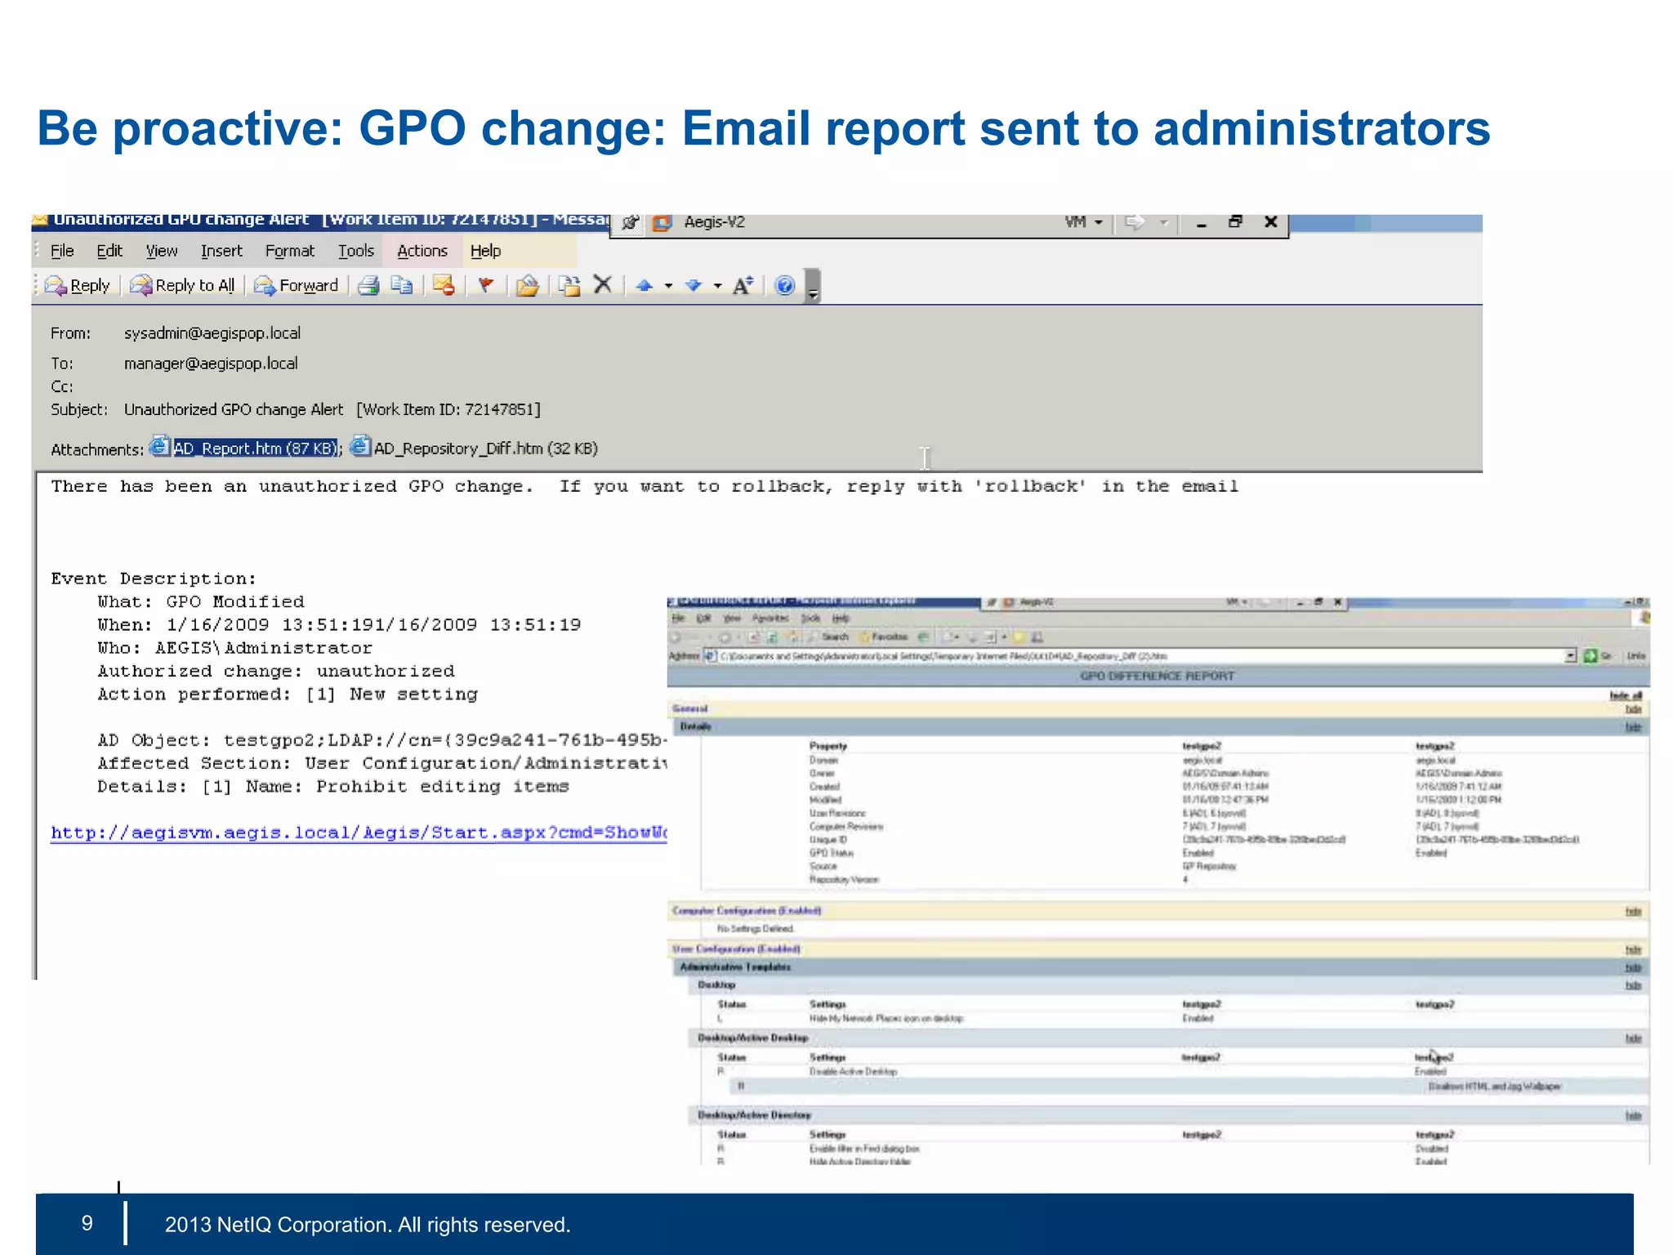The height and width of the screenshot is (1255, 1673).
Task: Click Reply to All in the toolbar
Action: [182, 285]
